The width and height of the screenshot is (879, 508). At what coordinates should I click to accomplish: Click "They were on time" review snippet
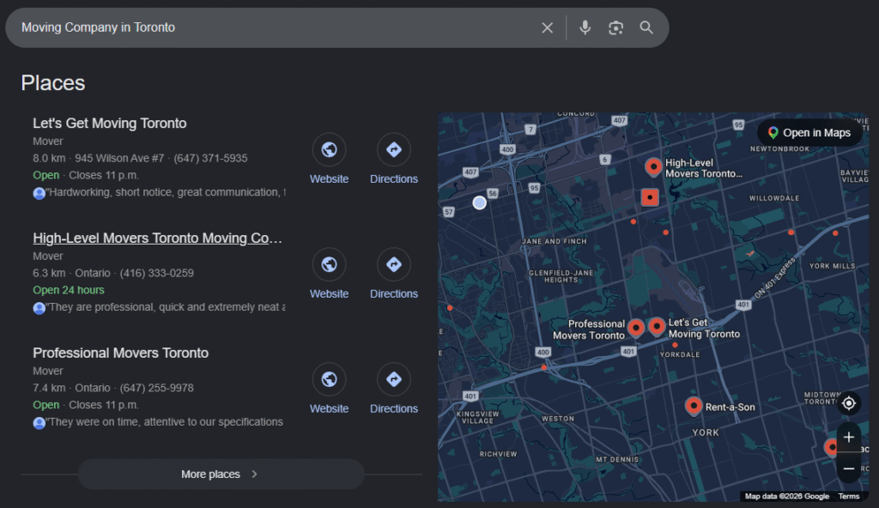coord(165,422)
